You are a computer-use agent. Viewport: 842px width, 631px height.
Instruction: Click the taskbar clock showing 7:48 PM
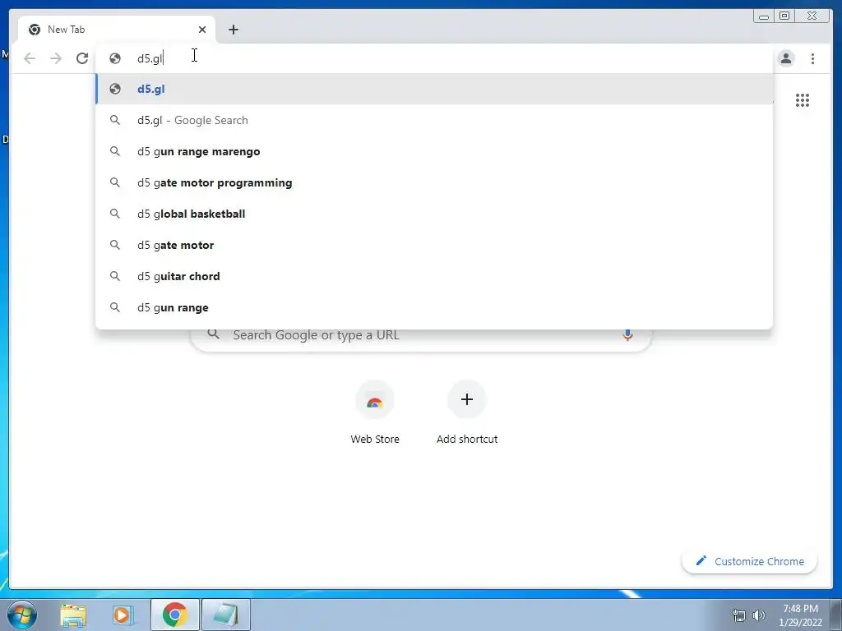click(x=800, y=615)
